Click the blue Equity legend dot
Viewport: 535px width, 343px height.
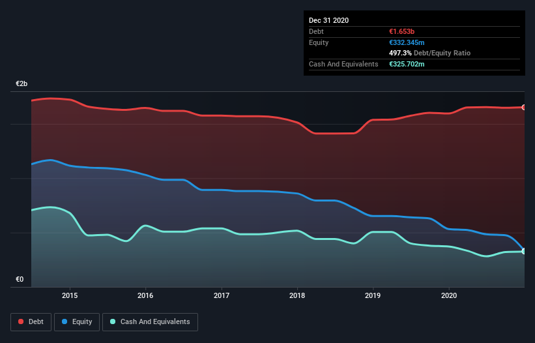[65, 321]
